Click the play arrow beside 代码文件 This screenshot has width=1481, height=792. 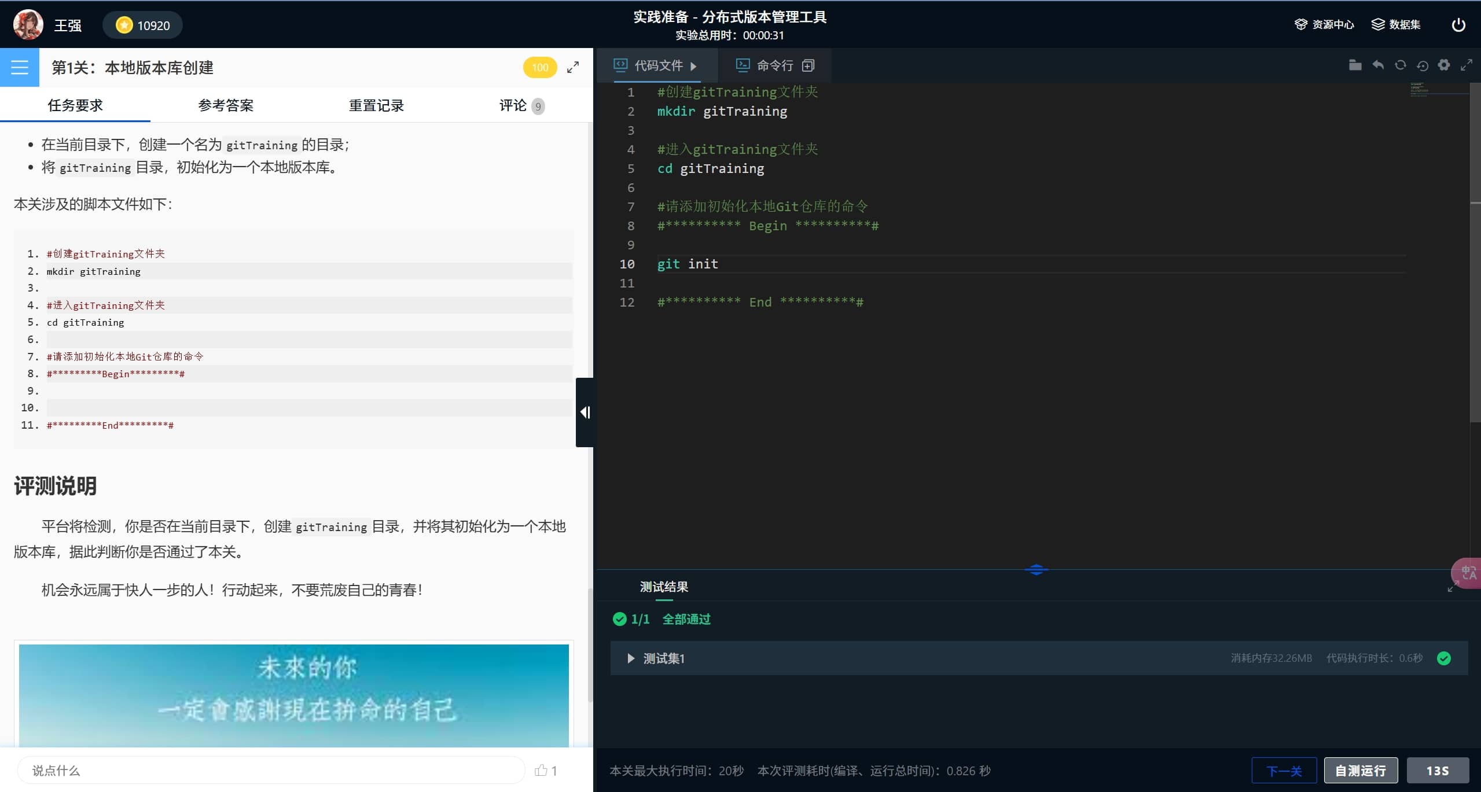[693, 66]
